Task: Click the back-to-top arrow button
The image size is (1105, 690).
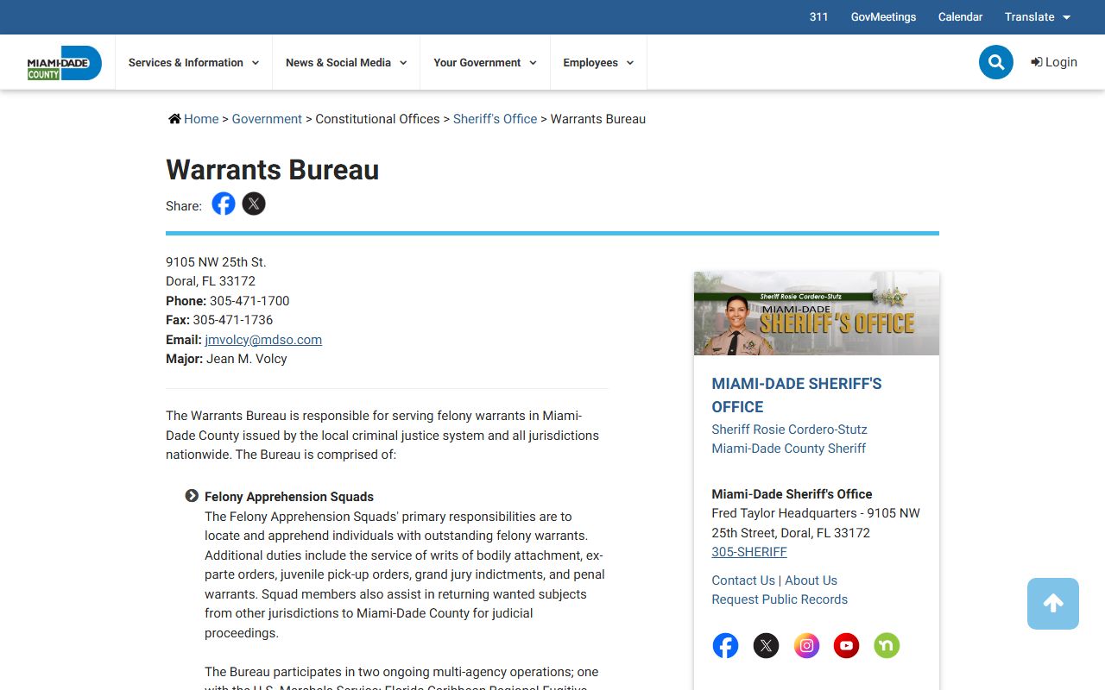Action: 1053,604
